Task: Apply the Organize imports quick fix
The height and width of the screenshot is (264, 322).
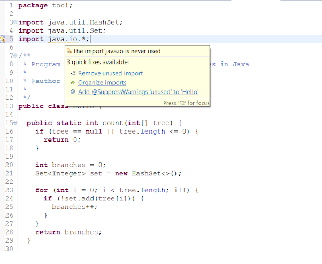Action: point(102,83)
